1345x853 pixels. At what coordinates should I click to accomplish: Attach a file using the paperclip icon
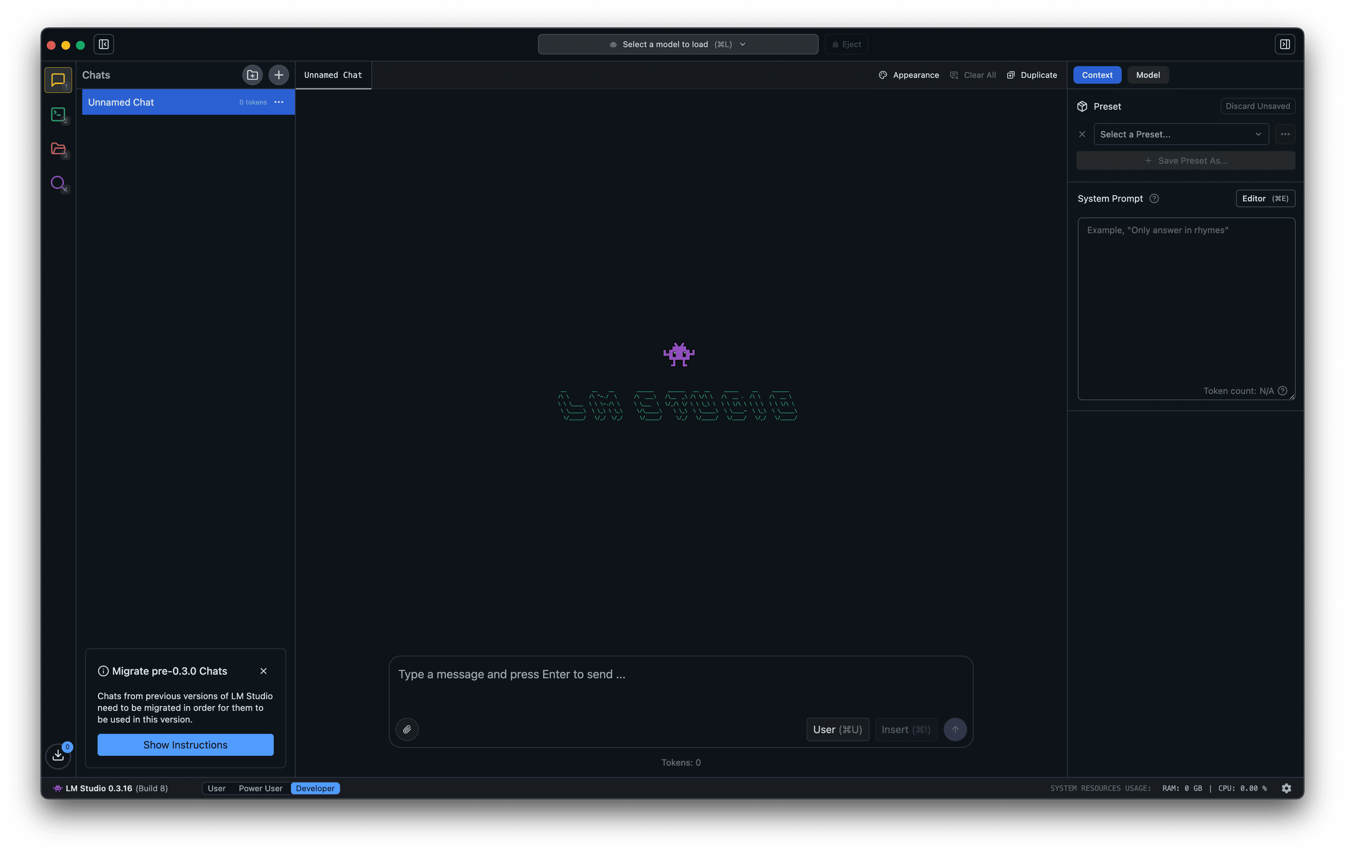tap(407, 729)
